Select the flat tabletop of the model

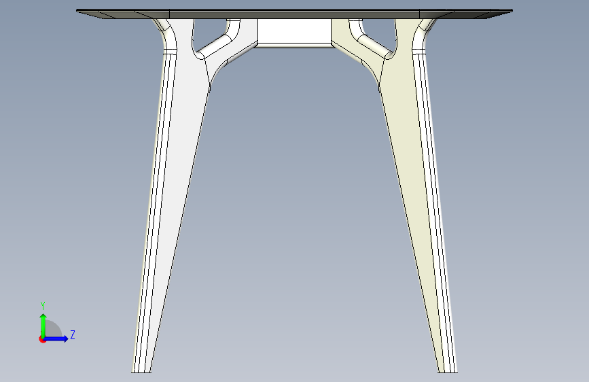(x=294, y=14)
